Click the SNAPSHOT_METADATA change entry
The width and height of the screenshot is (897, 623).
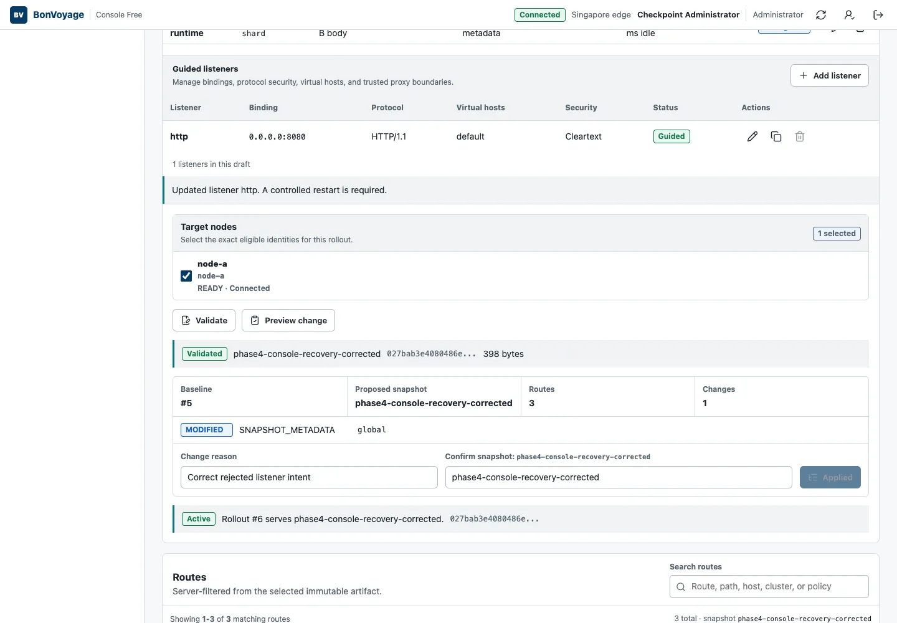pos(287,430)
